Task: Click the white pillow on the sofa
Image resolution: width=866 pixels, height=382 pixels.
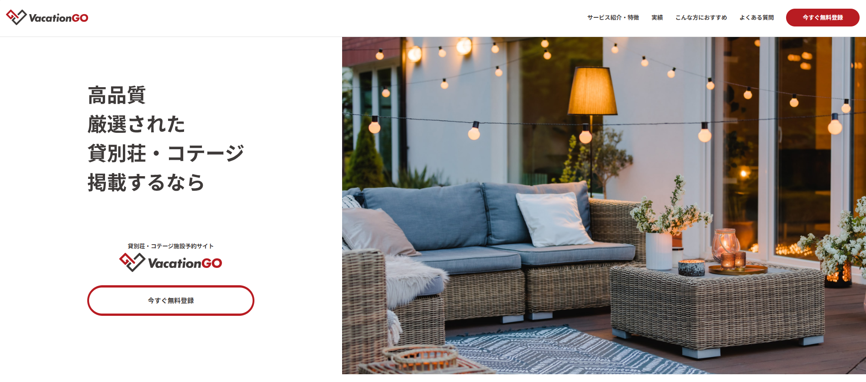Action: tap(553, 218)
